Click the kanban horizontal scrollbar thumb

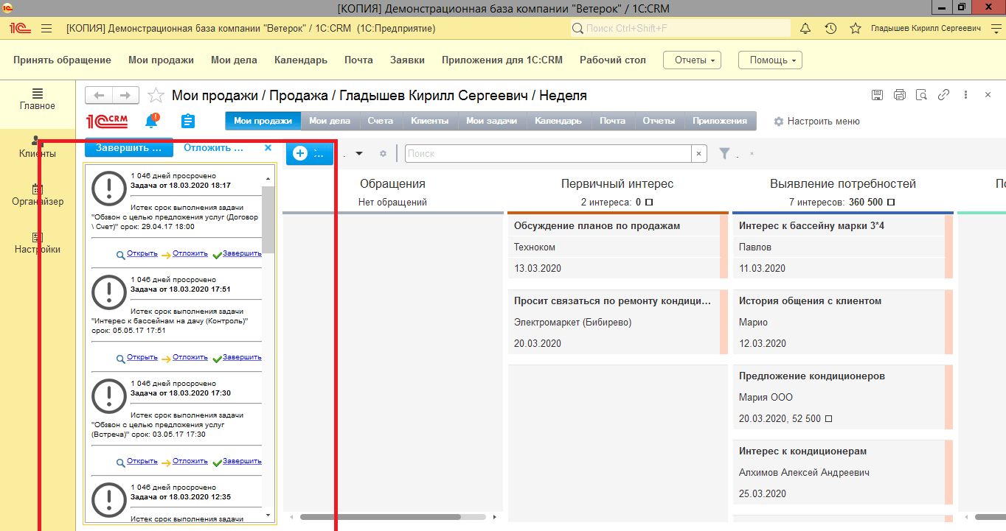(380, 517)
